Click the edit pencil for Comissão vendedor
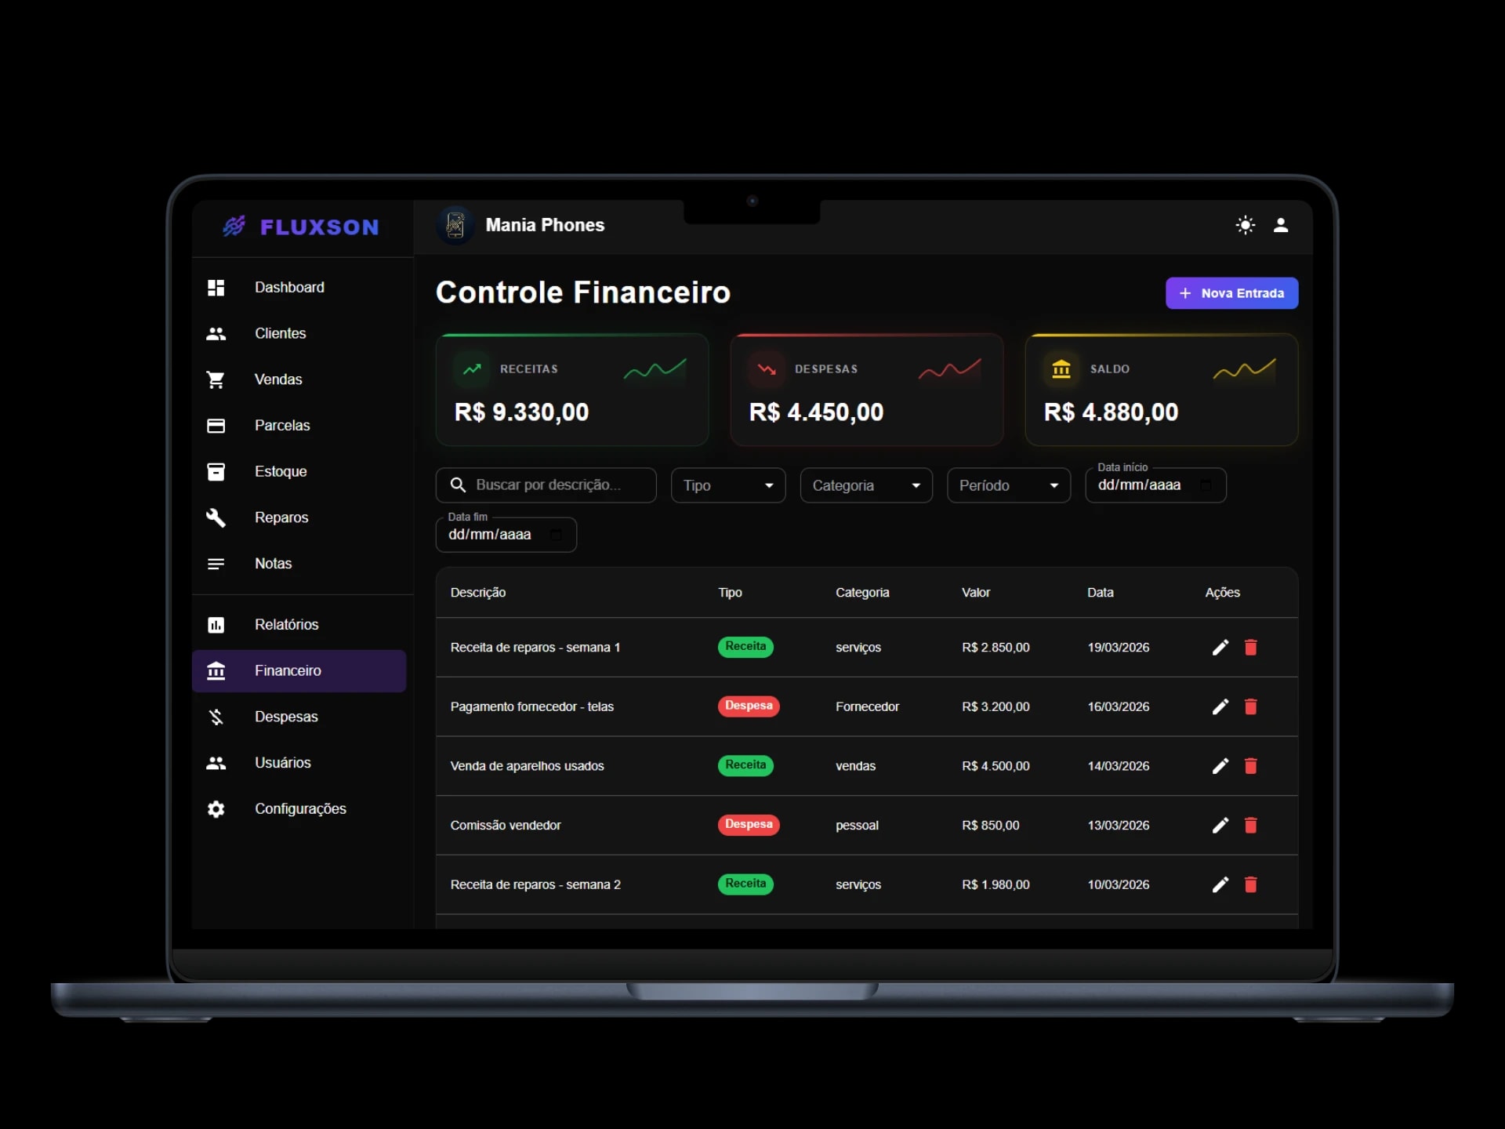Screen dimensions: 1505x1129 (1220, 825)
